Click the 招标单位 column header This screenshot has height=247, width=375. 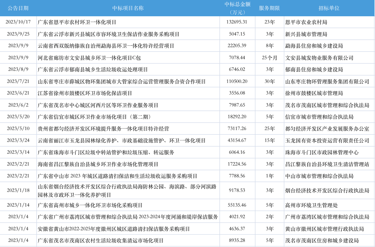tap(329, 8)
